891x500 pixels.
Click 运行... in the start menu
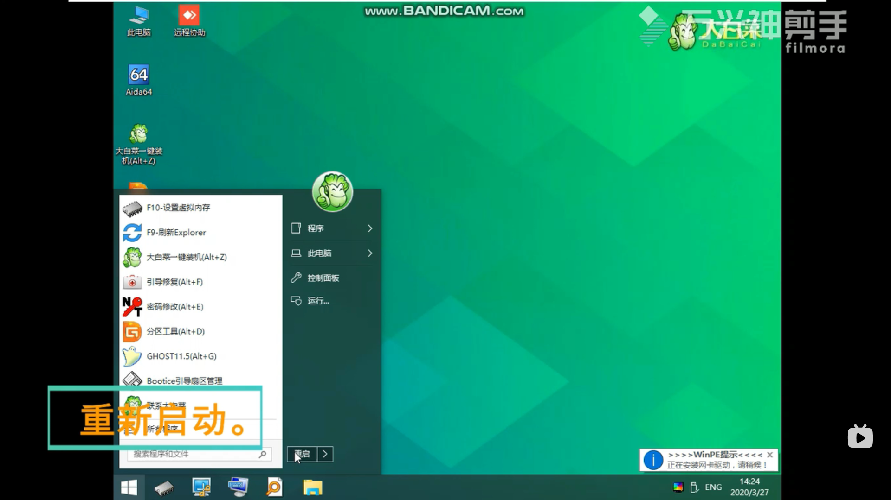click(x=318, y=301)
